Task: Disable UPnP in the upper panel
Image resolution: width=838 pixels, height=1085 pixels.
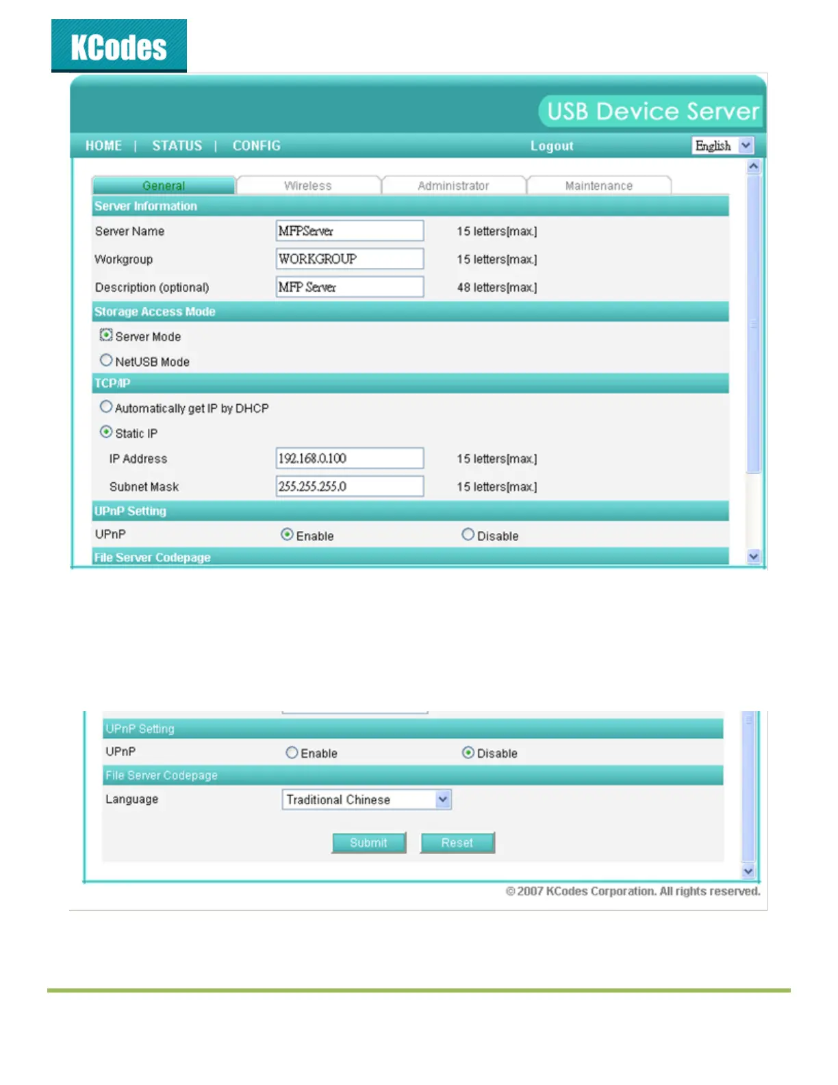Action: [468, 534]
